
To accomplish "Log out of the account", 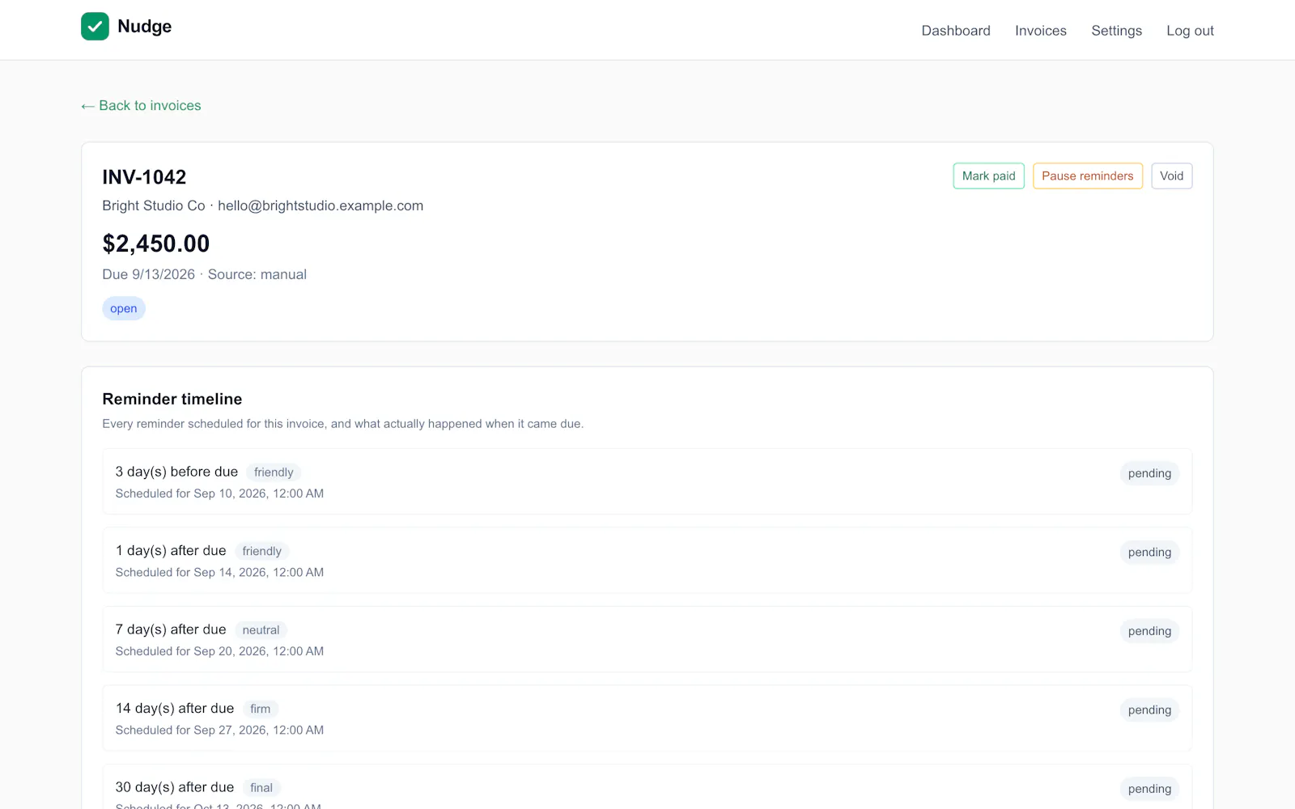I will (1190, 31).
